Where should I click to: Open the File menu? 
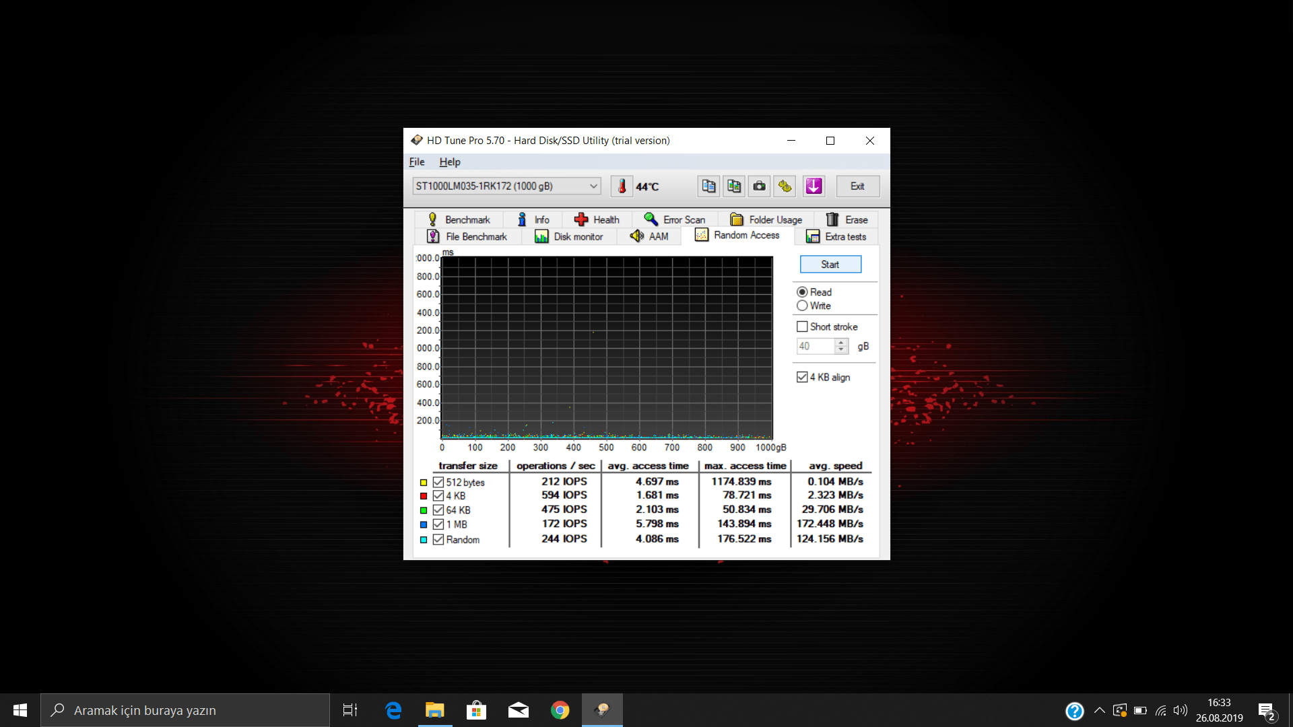pos(416,162)
